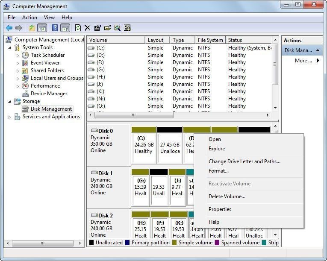
Task: Click the blue Help question mark icon
Action: [55, 28]
